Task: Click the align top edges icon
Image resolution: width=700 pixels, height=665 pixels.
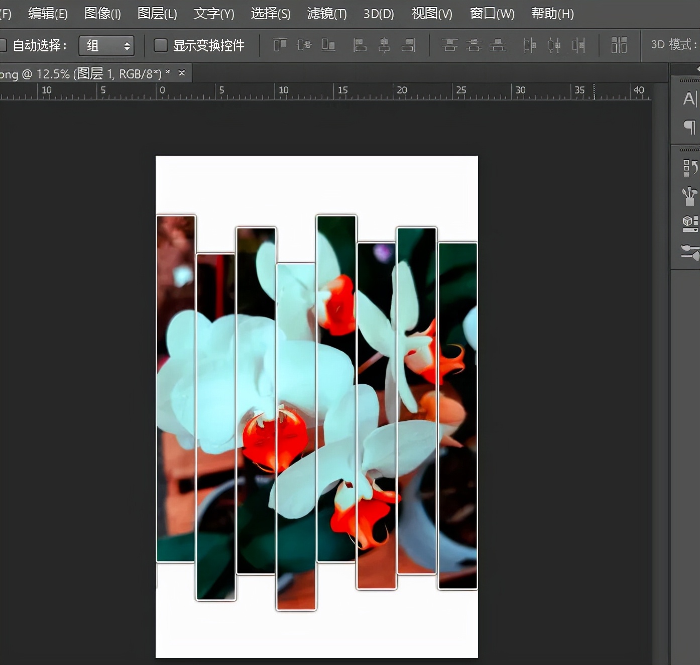Action: (x=280, y=45)
